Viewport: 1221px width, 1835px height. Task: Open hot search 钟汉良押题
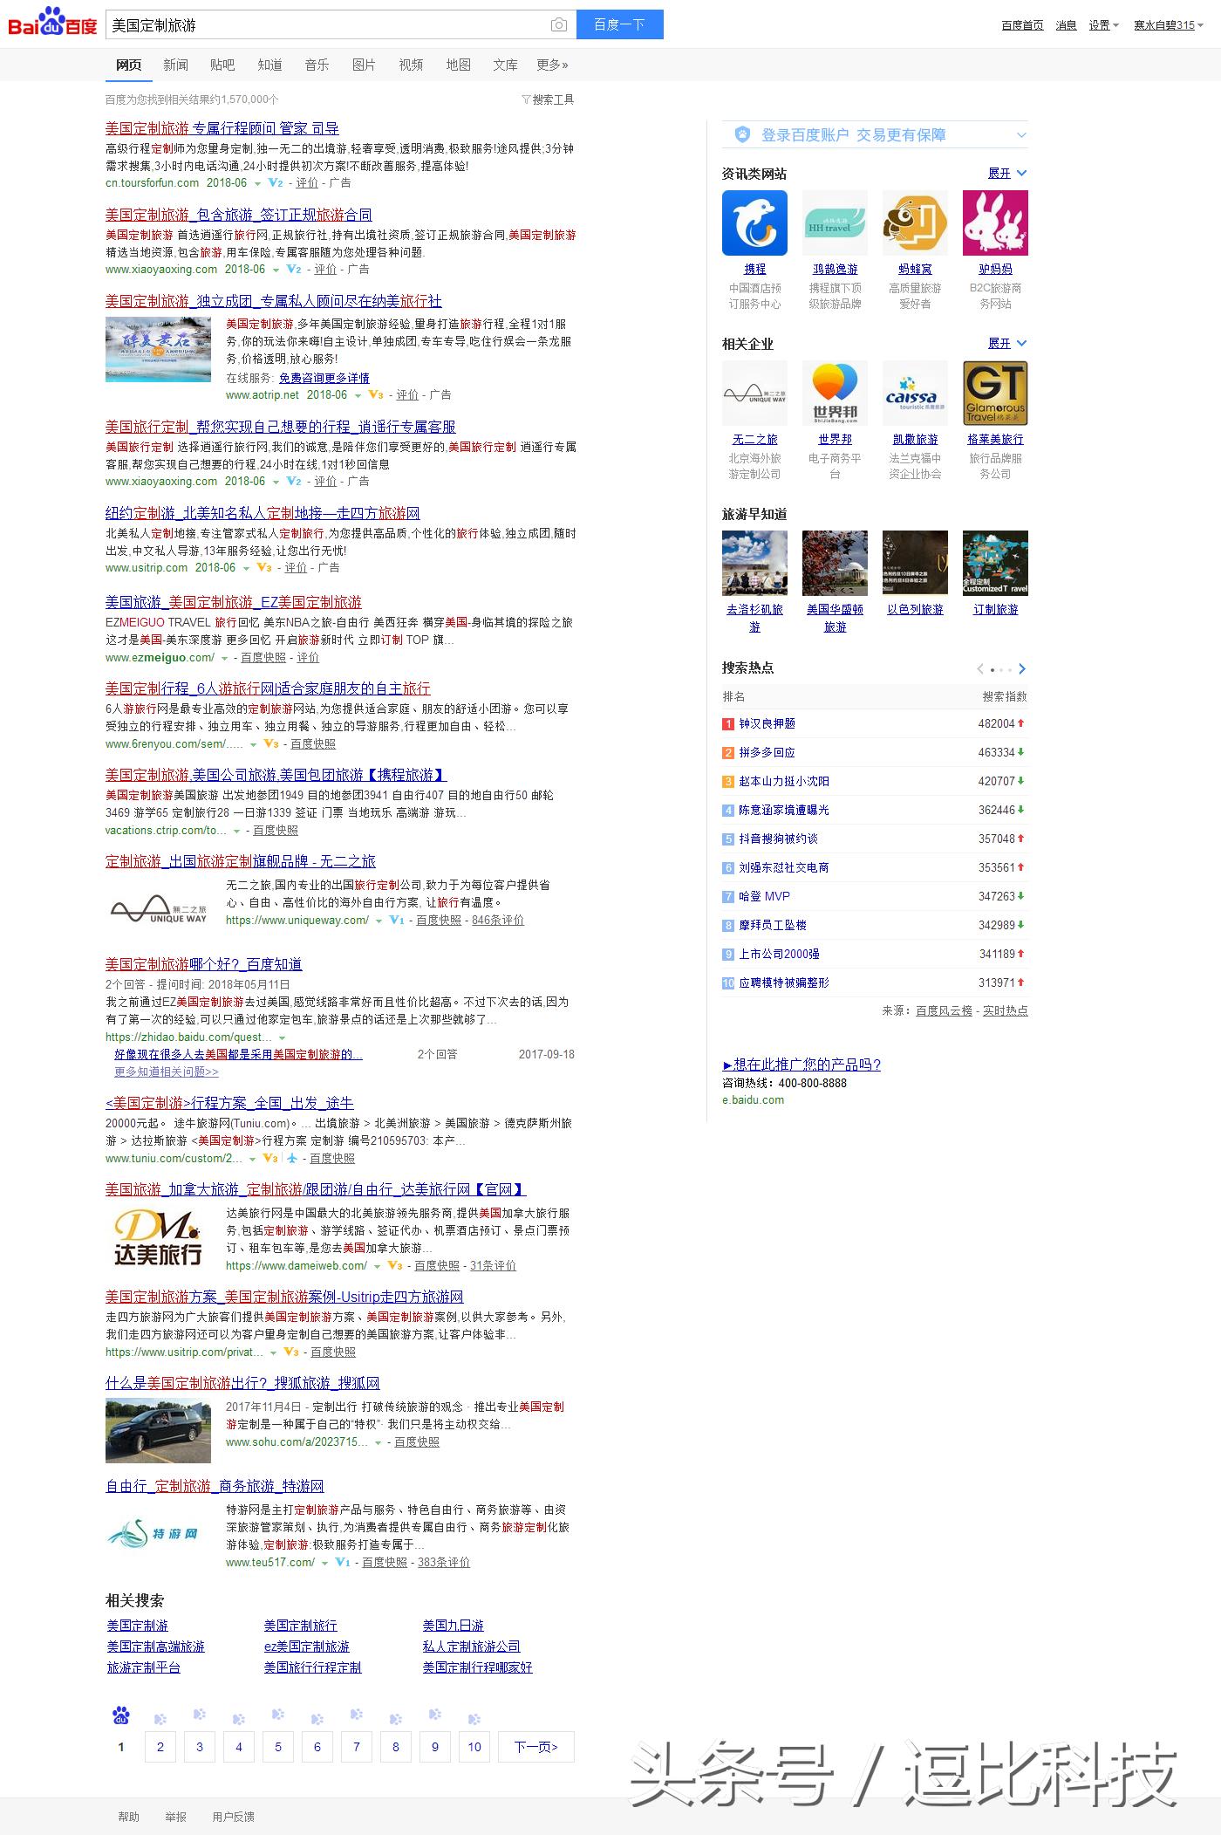(x=767, y=724)
